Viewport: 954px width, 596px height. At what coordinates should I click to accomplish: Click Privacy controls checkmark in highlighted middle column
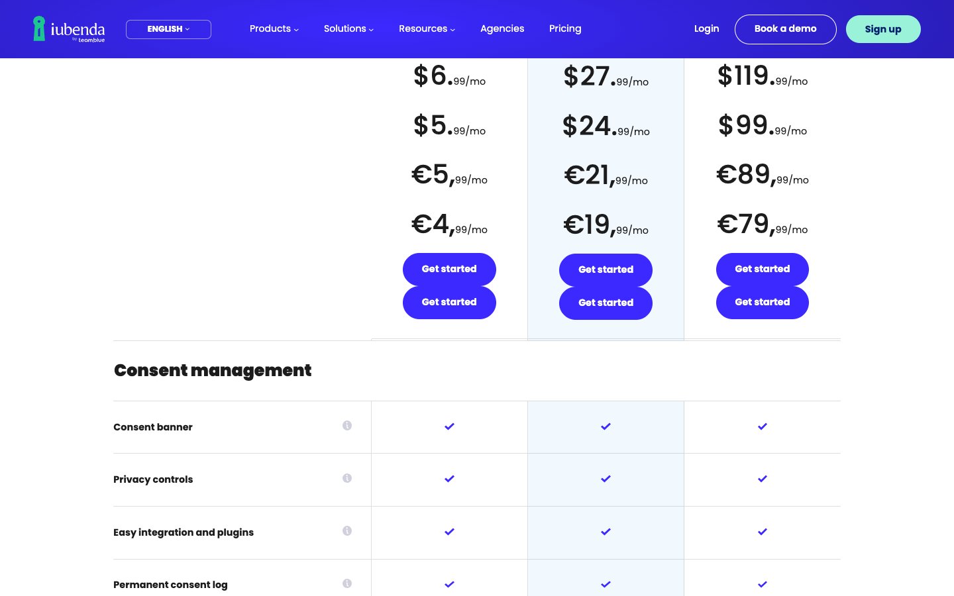(x=606, y=479)
